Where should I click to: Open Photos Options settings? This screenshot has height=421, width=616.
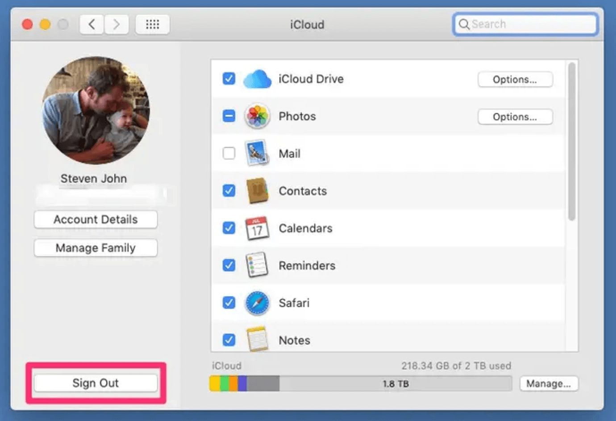[x=515, y=117]
